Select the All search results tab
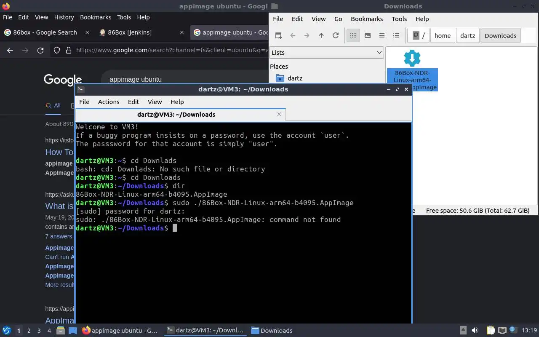This screenshot has height=337, width=539. [53, 106]
